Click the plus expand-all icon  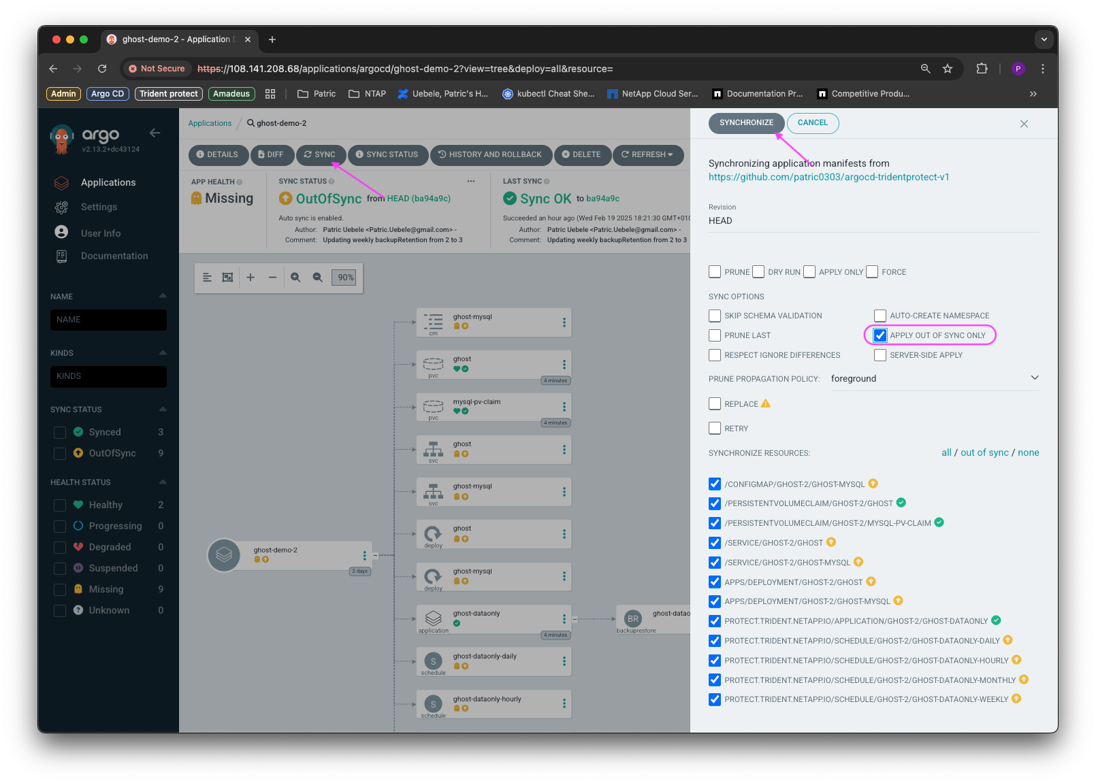pos(251,277)
